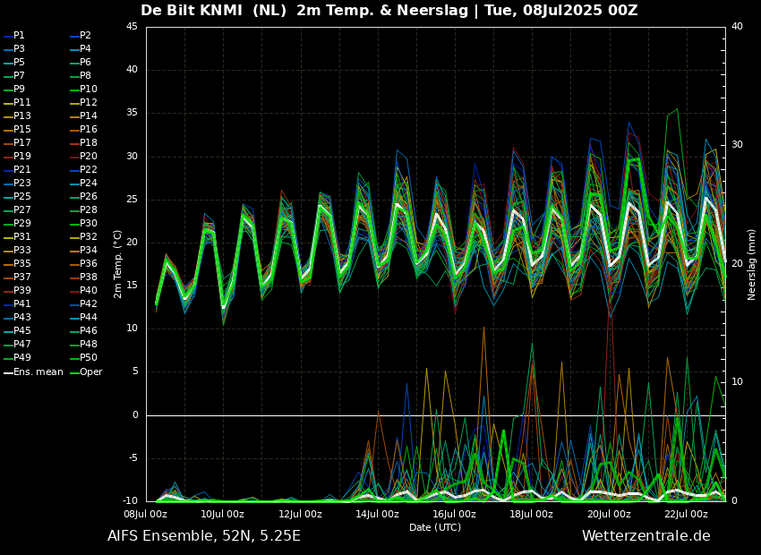Click the Neerslag (mm) right axis title
Screen dimensions: 761x555
[752, 263]
